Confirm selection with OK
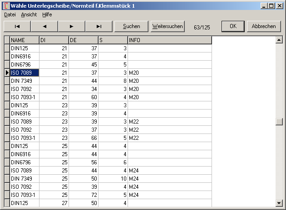Screen dimensions: 286x210 click(x=233, y=26)
